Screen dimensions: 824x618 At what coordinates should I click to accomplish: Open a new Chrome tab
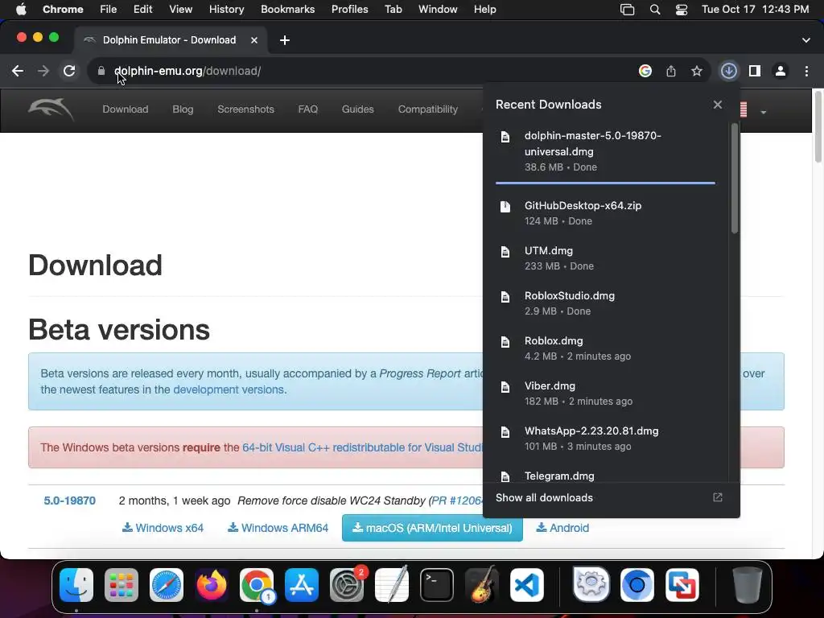tap(285, 40)
